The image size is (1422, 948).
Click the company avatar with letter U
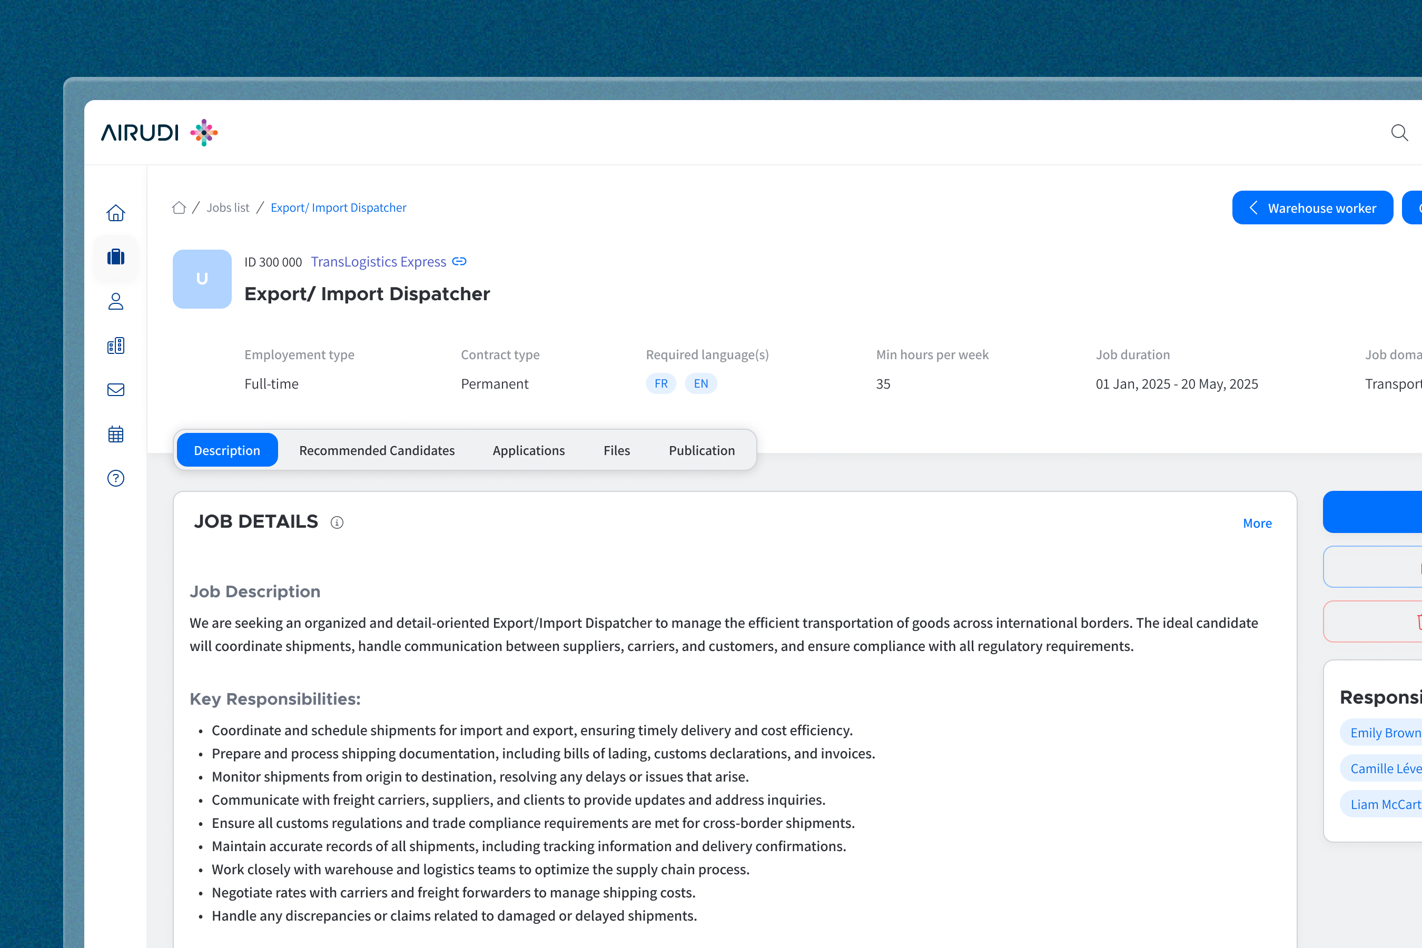point(202,279)
